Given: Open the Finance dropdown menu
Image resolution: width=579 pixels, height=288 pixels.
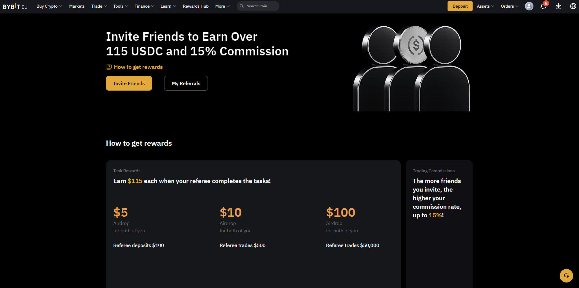Looking at the screenshot, I should coord(144,6).
